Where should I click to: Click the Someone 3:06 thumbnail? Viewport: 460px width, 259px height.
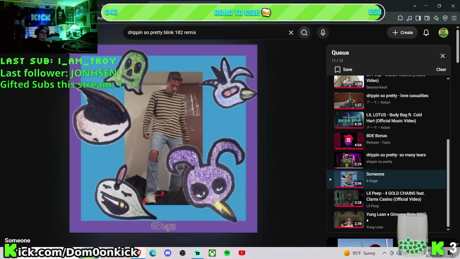[349, 179]
